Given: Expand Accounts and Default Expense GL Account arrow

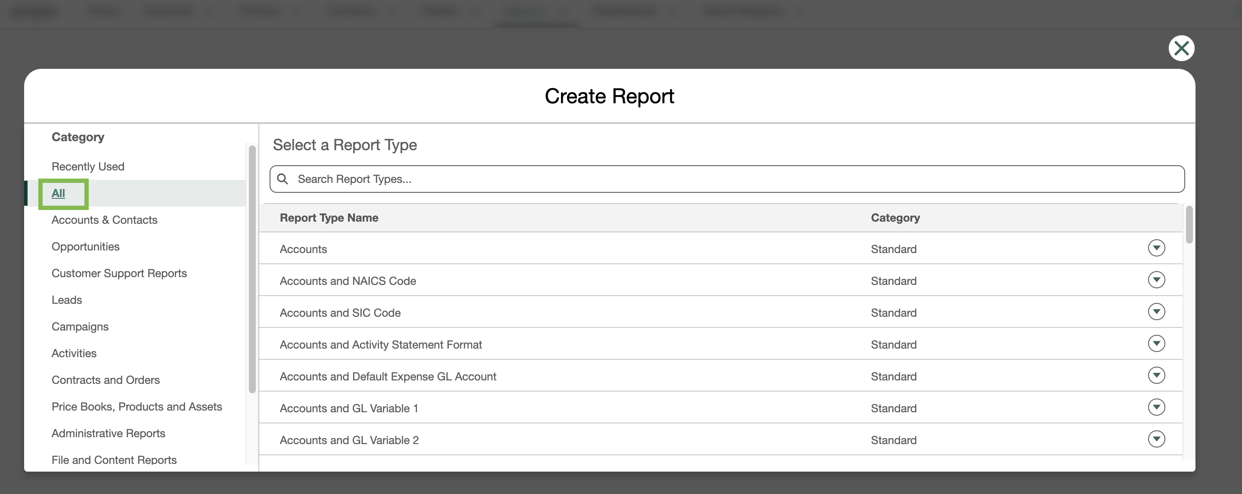Looking at the screenshot, I should [x=1156, y=375].
